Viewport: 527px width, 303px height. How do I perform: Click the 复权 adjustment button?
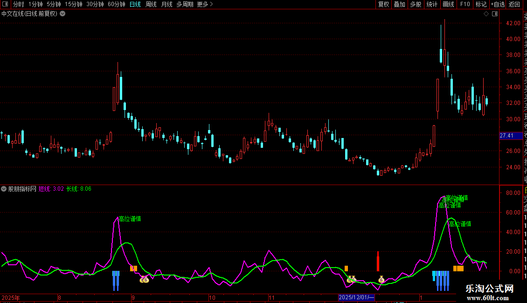(383, 4)
